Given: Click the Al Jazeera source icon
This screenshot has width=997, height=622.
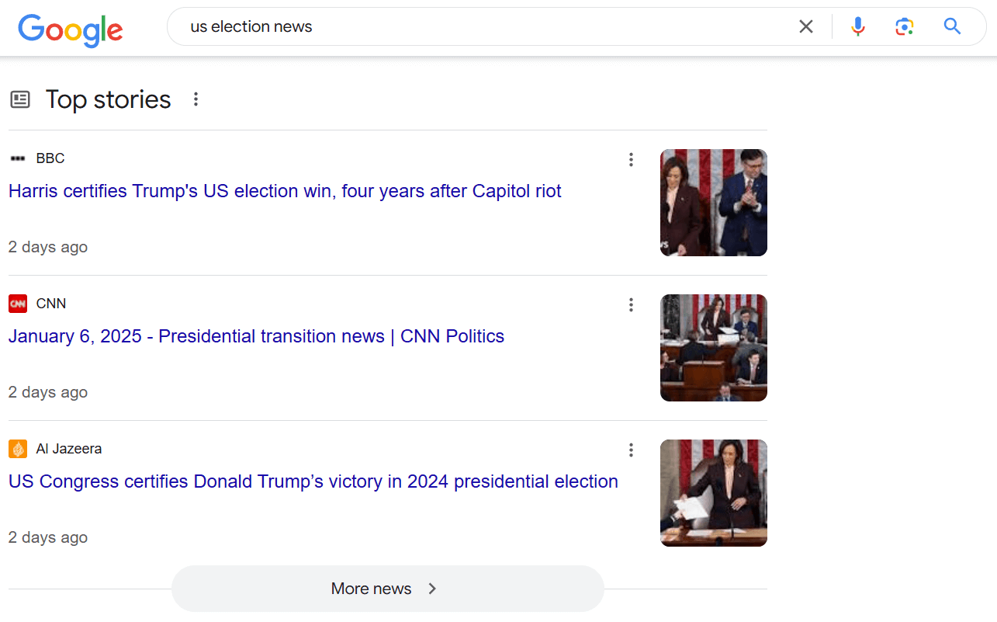Looking at the screenshot, I should pos(18,448).
